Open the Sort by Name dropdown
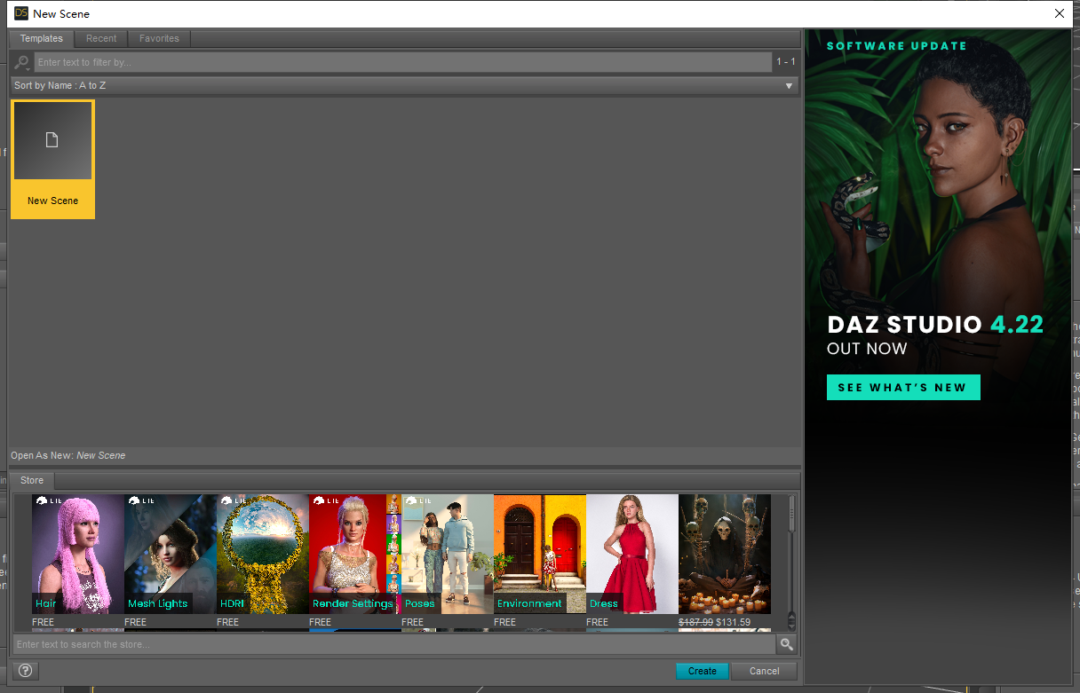The width and height of the screenshot is (1080, 693). 404,85
